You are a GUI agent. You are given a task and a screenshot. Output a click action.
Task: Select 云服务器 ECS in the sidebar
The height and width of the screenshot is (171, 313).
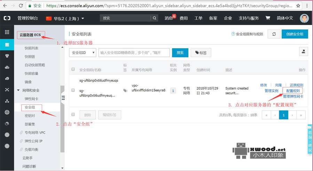(x=30, y=35)
